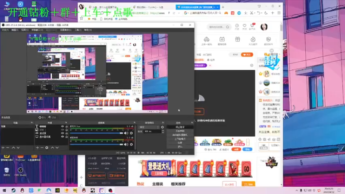
Task: Open the OBS Help menu
Action: [x=88, y=30]
